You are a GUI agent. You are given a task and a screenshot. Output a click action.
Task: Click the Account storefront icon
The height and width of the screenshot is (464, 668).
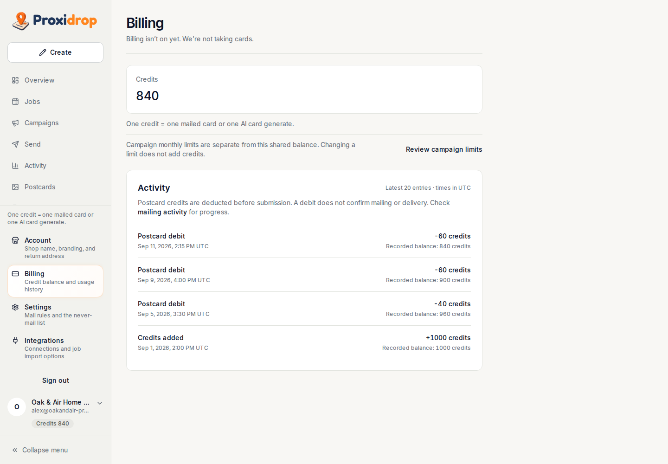[x=15, y=240]
